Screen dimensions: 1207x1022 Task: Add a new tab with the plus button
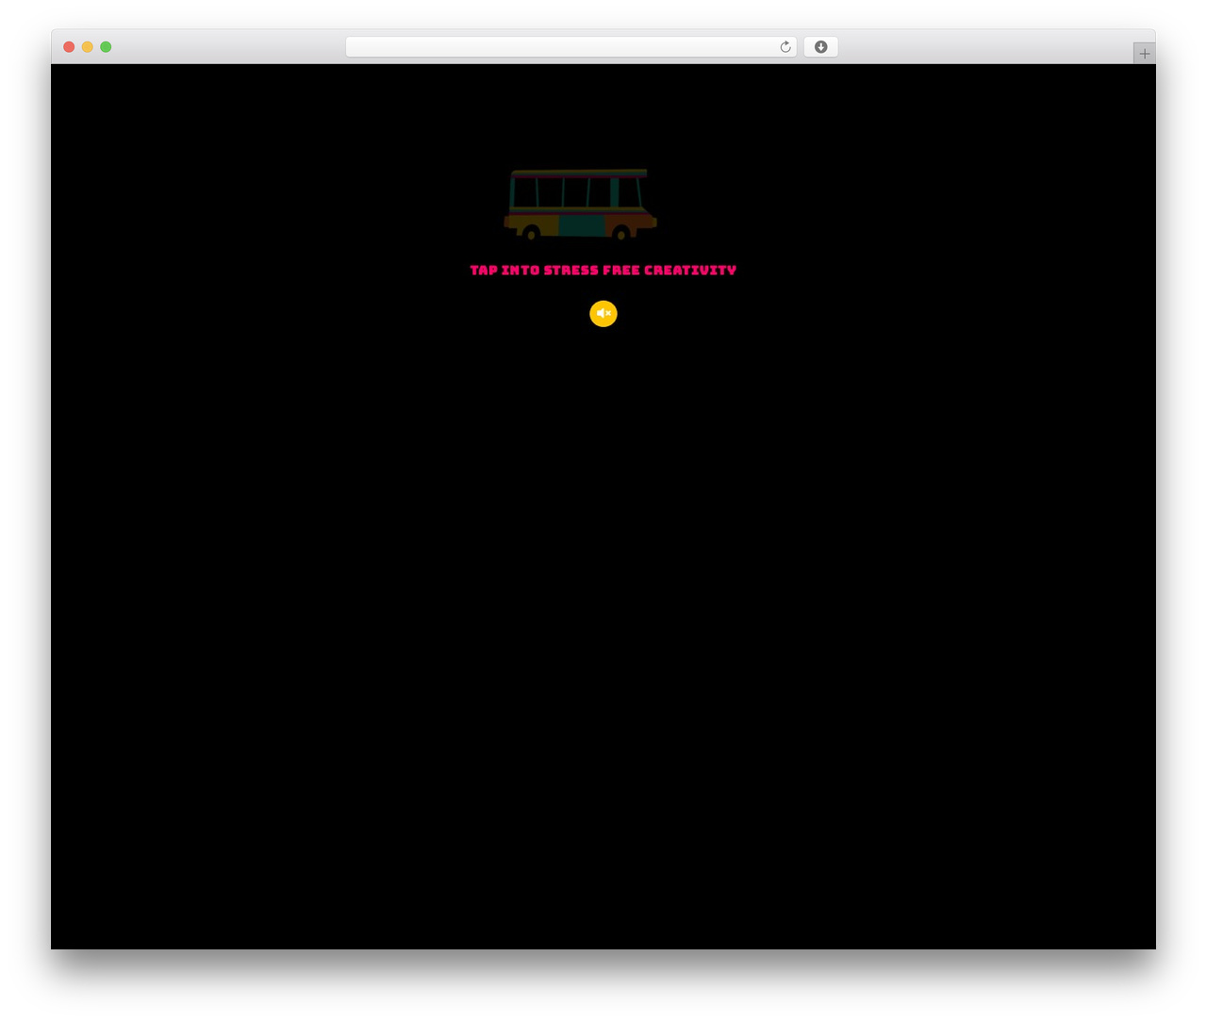[x=1144, y=54]
